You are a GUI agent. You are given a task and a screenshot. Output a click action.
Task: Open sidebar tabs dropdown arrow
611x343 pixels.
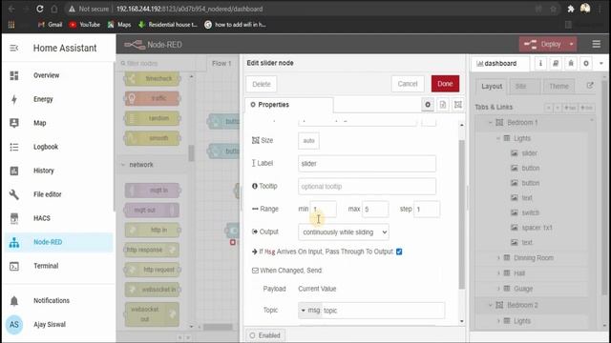point(601,64)
